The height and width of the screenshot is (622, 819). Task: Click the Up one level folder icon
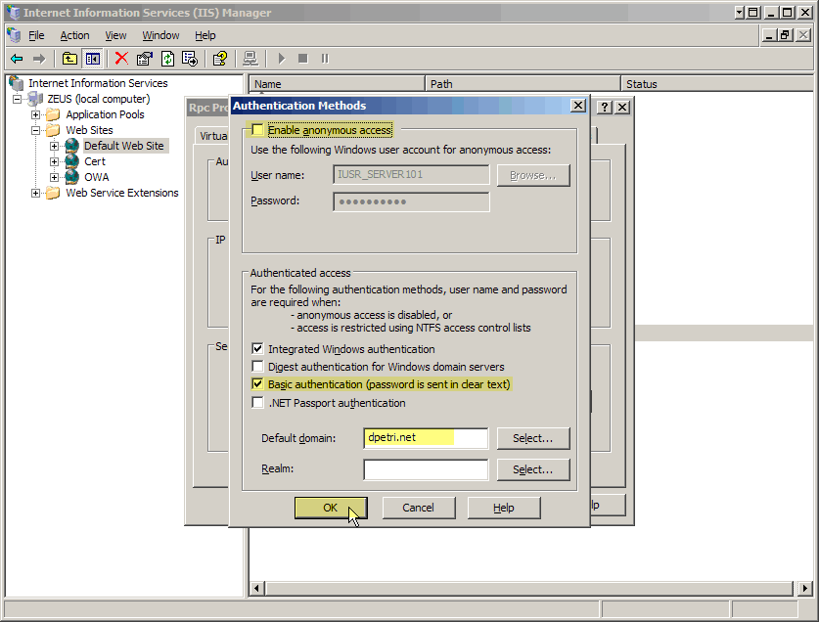click(x=69, y=59)
